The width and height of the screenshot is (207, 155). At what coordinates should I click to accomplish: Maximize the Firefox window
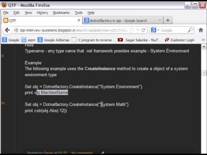pyautogui.click(x=195, y=6)
